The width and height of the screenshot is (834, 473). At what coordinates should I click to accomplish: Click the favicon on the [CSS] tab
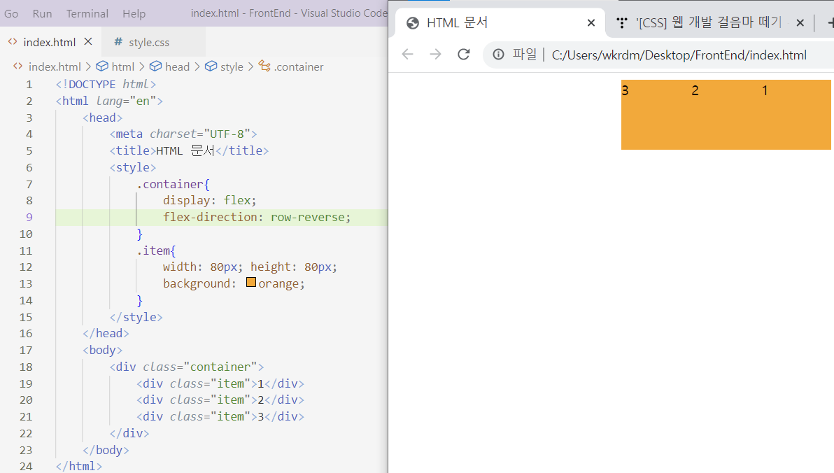tap(622, 23)
